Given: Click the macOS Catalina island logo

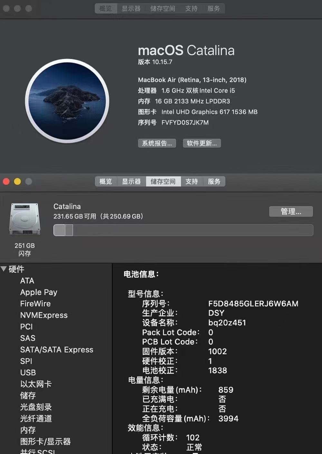Looking at the screenshot, I should (x=67, y=101).
